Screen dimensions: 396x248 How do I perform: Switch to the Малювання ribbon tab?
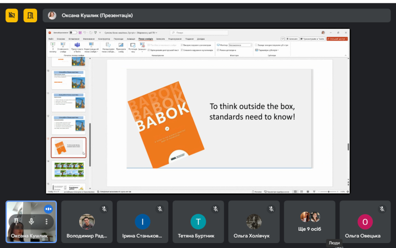89,39
